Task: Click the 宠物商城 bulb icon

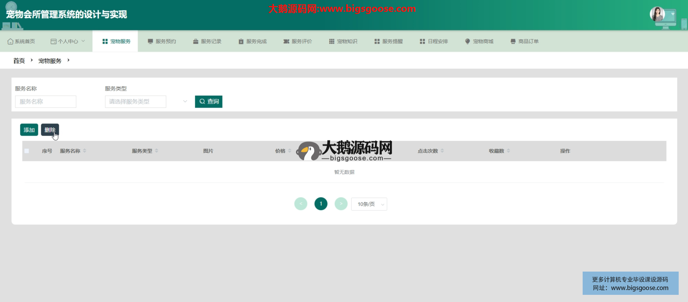Action: tap(467, 42)
